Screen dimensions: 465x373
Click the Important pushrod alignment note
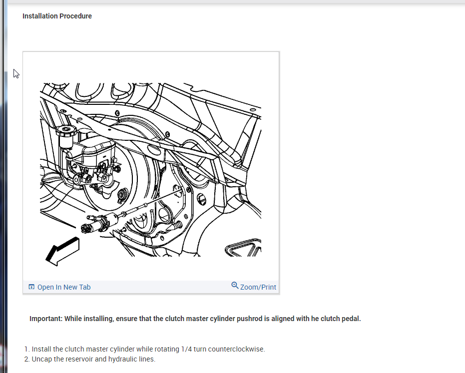pyautogui.click(x=195, y=319)
